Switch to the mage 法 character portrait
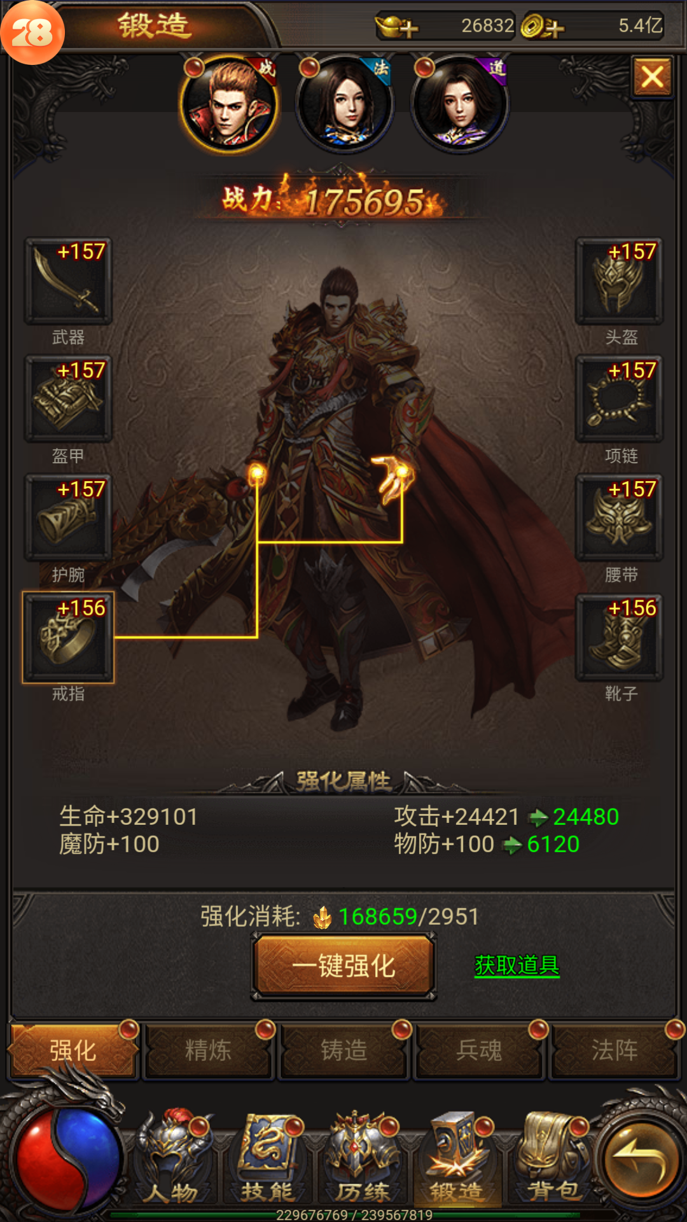This screenshot has height=1222, width=687. (x=345, y=105)
